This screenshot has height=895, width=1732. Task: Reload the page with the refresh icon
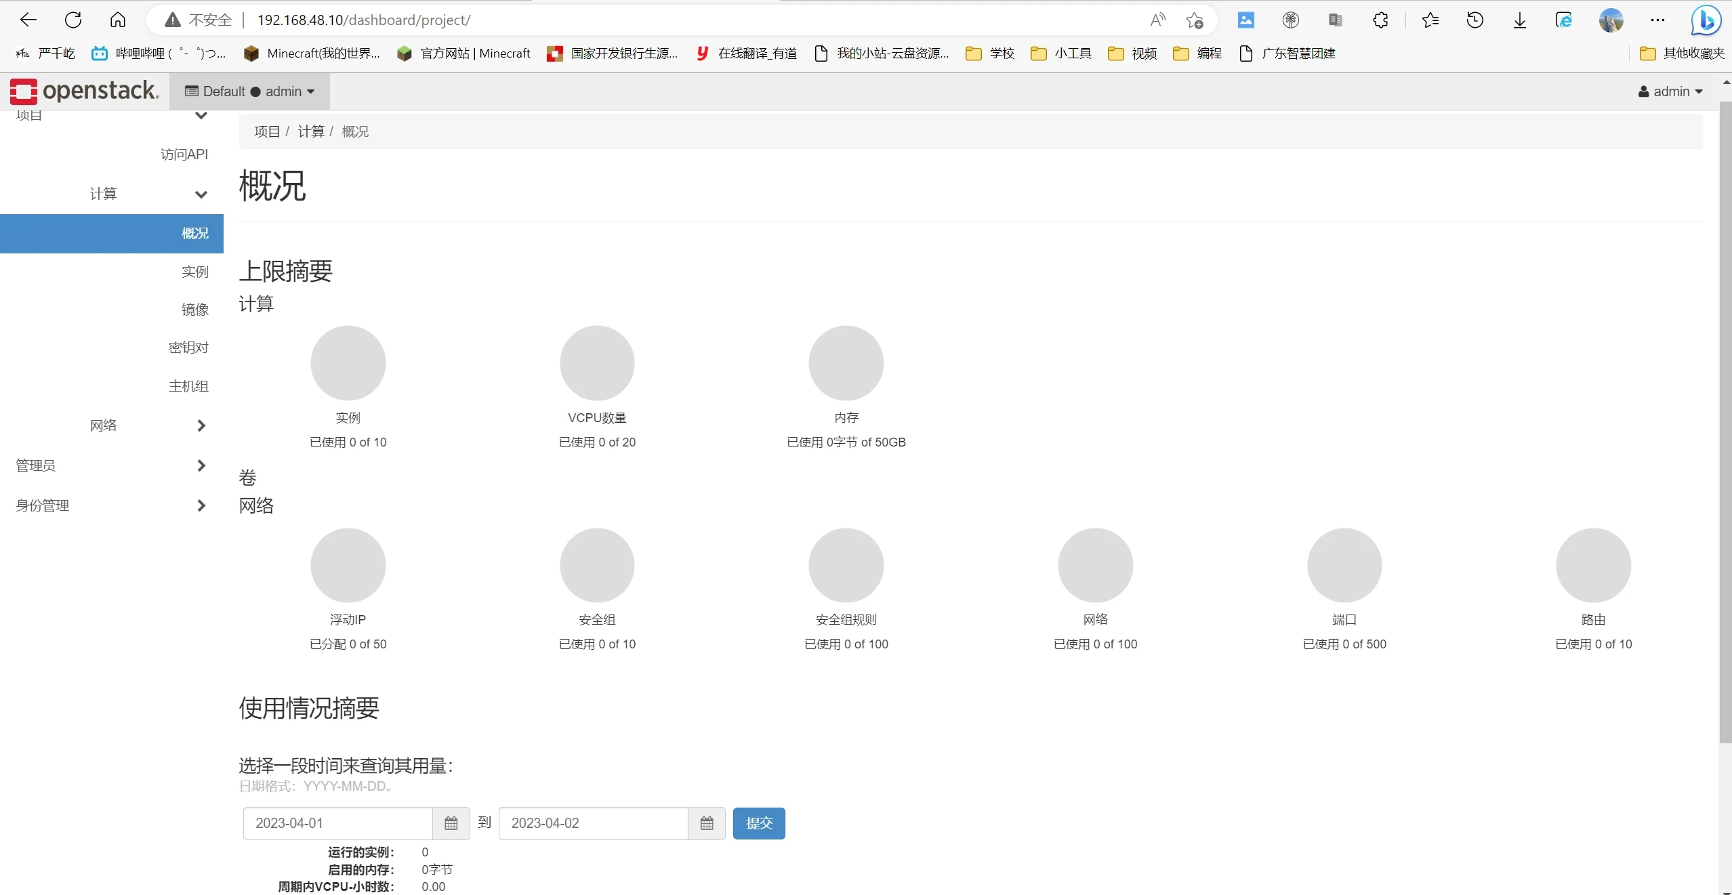[73, 20]
